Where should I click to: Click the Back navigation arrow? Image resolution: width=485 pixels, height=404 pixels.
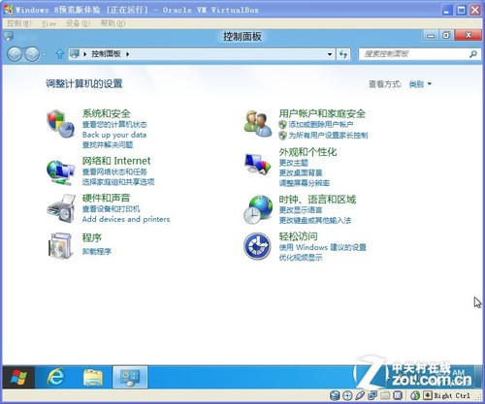click(x=15, y=54)
